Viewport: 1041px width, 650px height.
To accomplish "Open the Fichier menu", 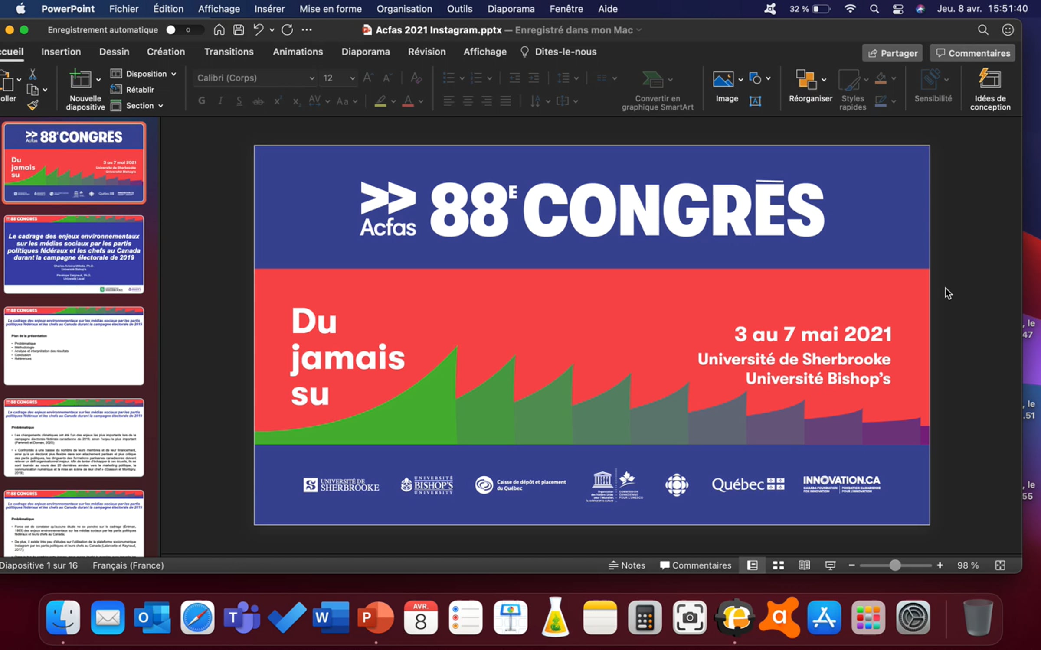I will point(124,9).
